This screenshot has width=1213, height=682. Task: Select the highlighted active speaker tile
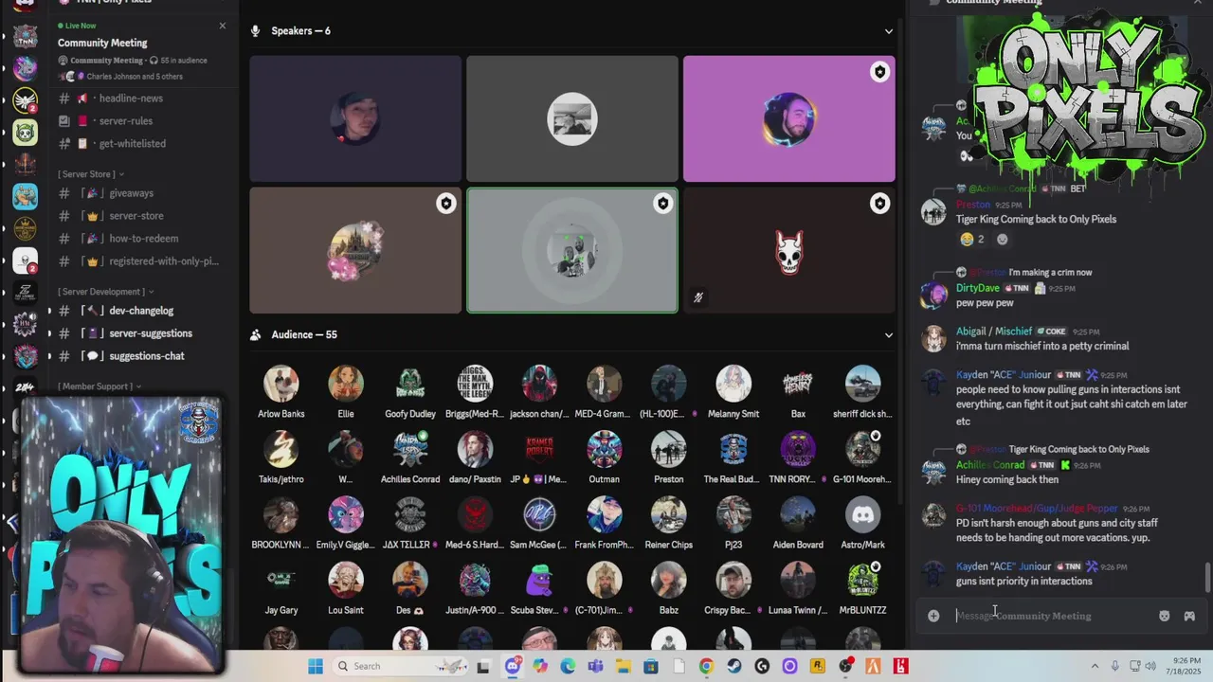572,250
